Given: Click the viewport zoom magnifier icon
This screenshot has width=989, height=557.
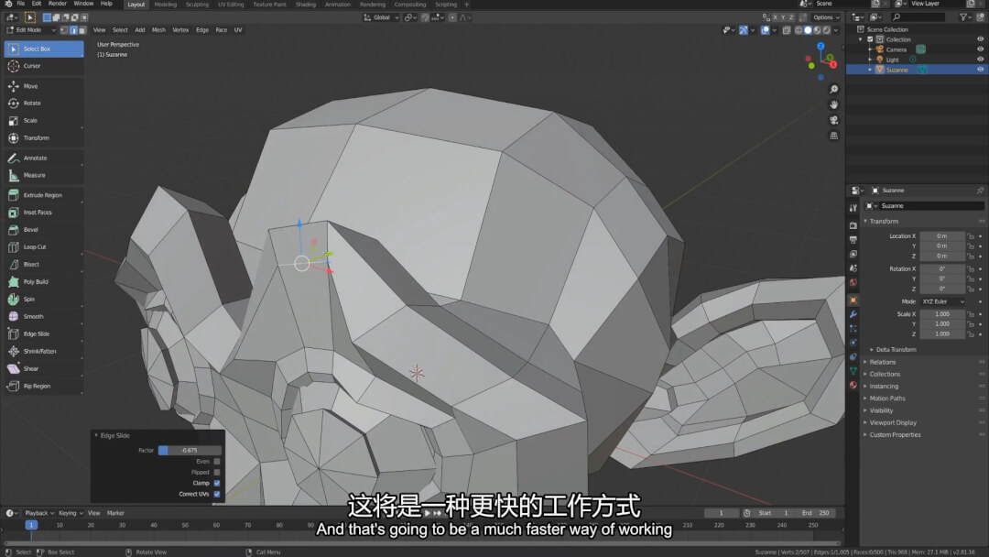Looking at the screenshot, I should point(834,90).
